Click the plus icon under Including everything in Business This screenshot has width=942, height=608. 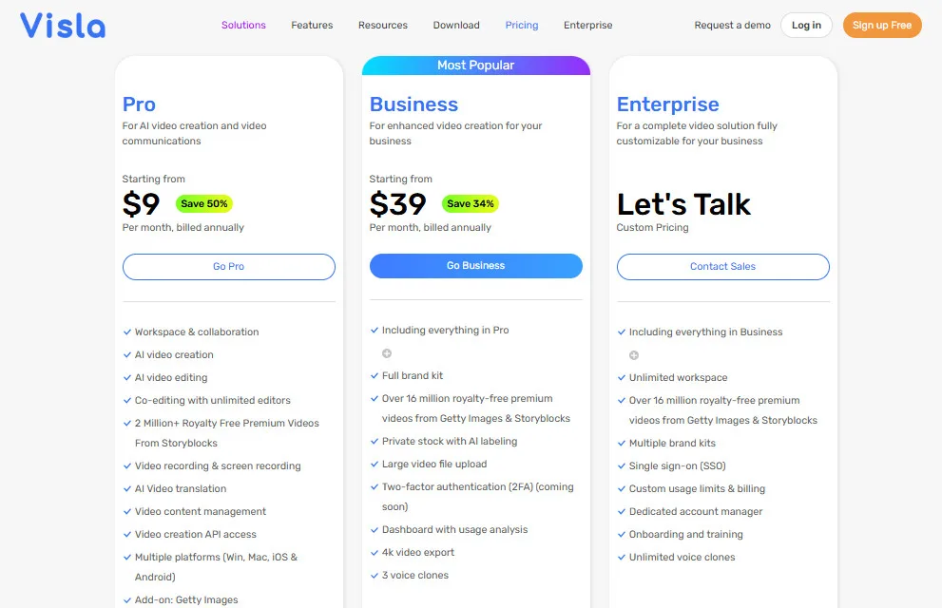pos(633,353)
